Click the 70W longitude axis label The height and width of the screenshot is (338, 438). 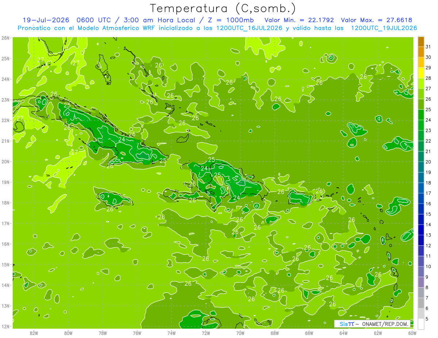click(x=240, y=333)
